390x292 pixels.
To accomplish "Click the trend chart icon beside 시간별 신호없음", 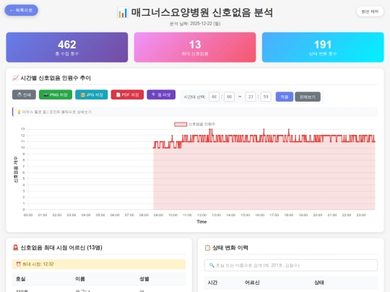I will click(15, 78).
